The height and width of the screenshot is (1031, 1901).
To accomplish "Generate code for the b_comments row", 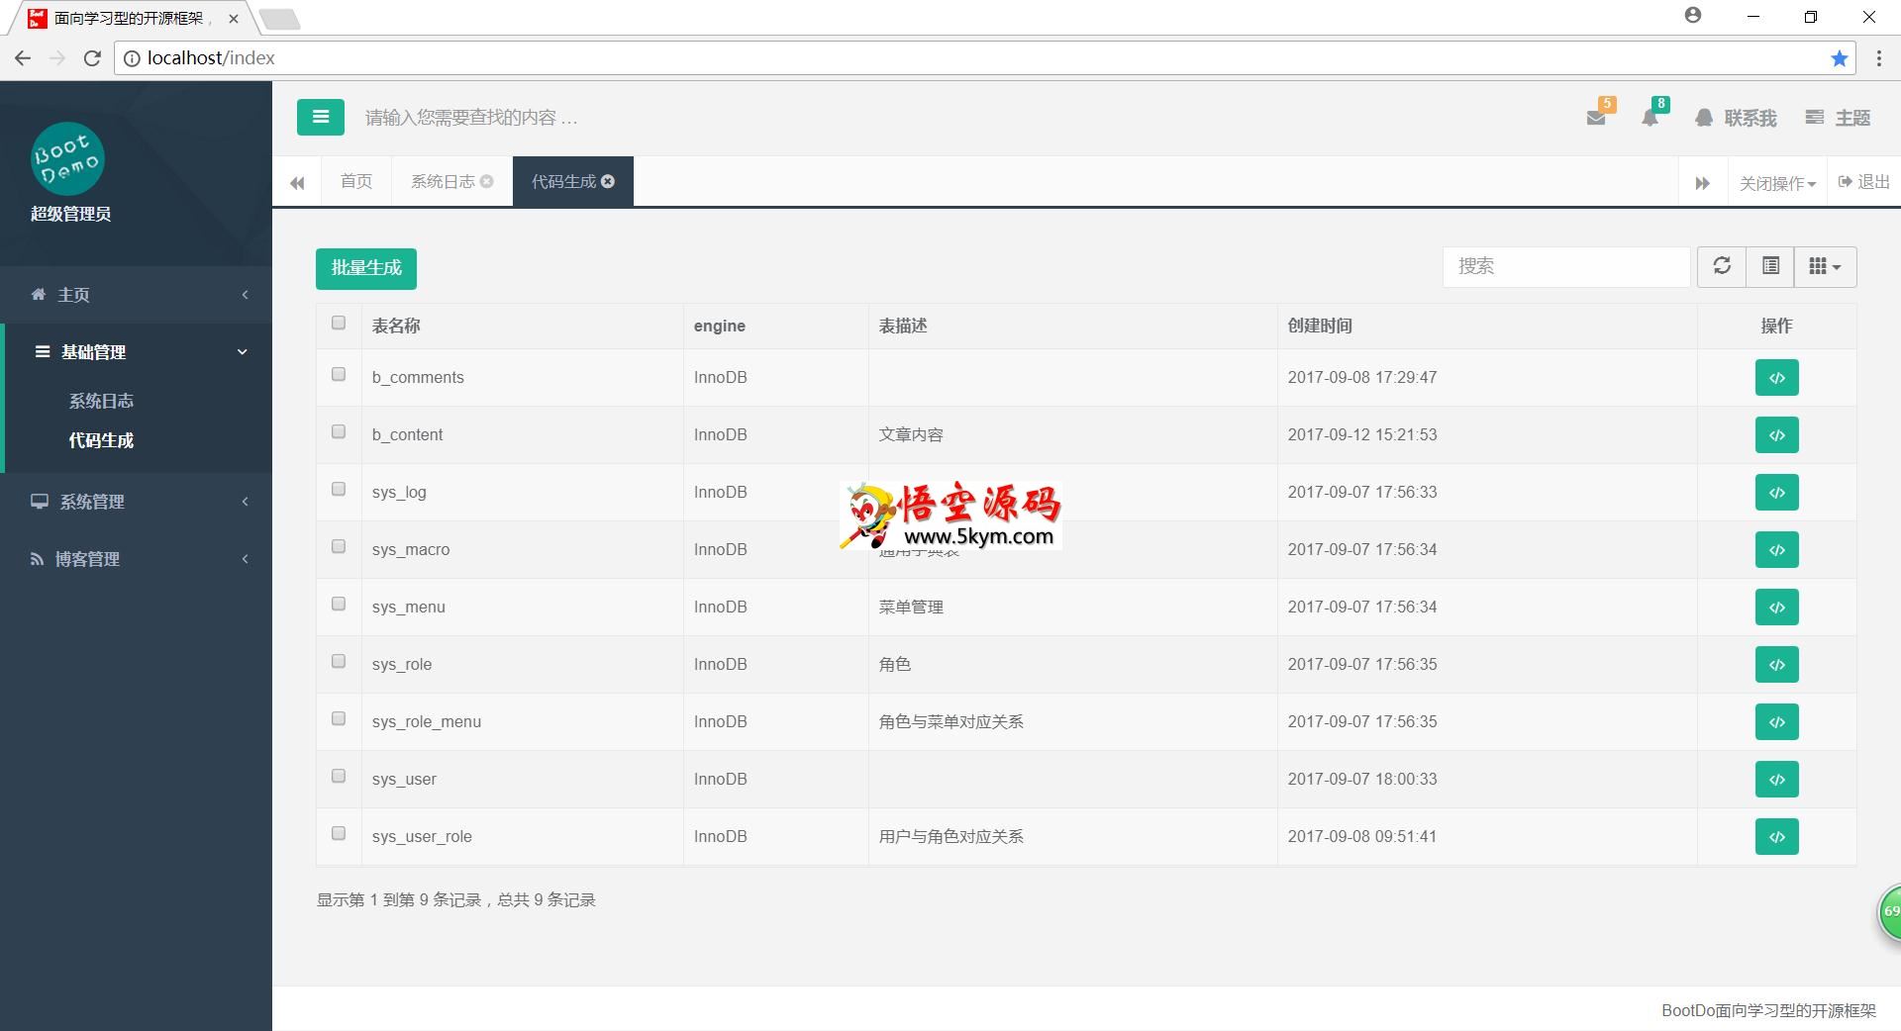I will pyautogui.click(x=1776, y=377).
